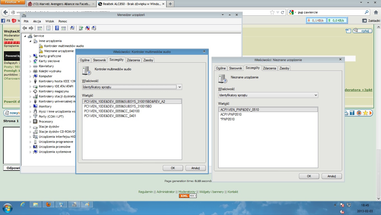The width and height of the screenshot is (381, 215).
Task: Open the Firefox application menu button
Action: 12,2
